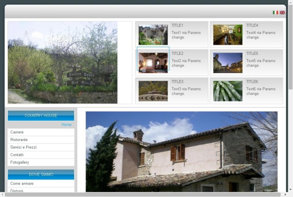Click the DOVE SIAMO menu header
Viewport: 293px width, 197px height.
point(41,175)
